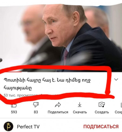Tap the Armenian video title text

coord(47,84)
